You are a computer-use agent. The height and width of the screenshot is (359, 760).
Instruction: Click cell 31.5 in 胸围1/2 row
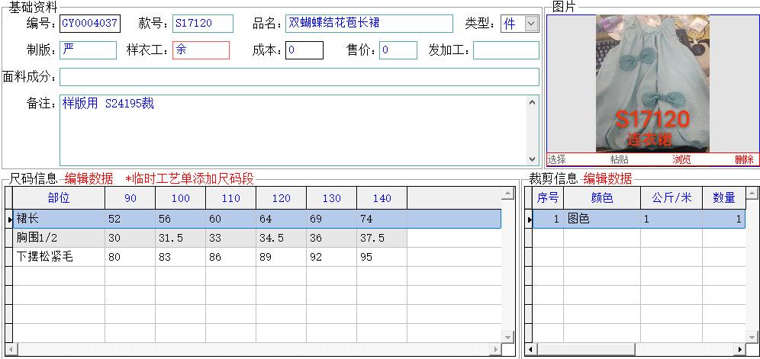point(181,238)
